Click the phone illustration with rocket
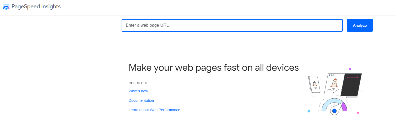 point(315,84)
